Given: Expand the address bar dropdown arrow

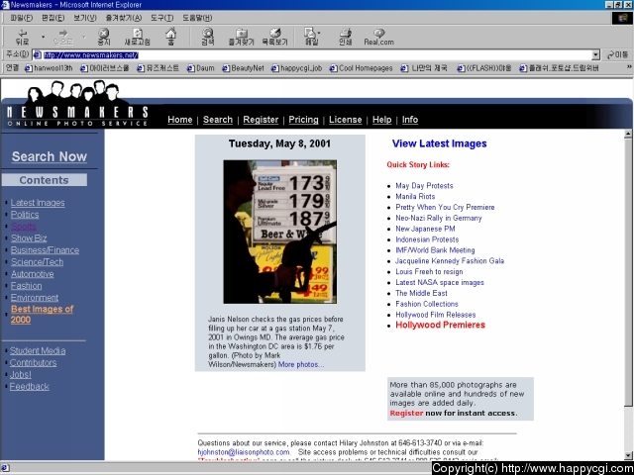Looking at the screenshot, I should click(595, 55).
